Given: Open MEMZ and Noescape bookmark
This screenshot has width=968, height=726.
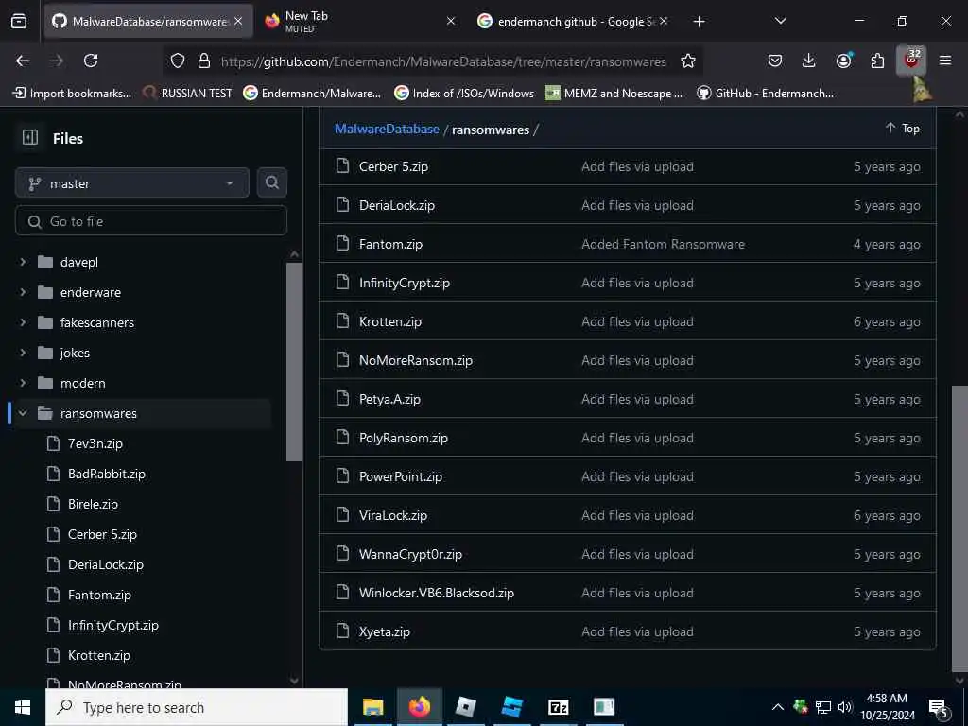Looking at the screenshot, I should pos(614,94).
